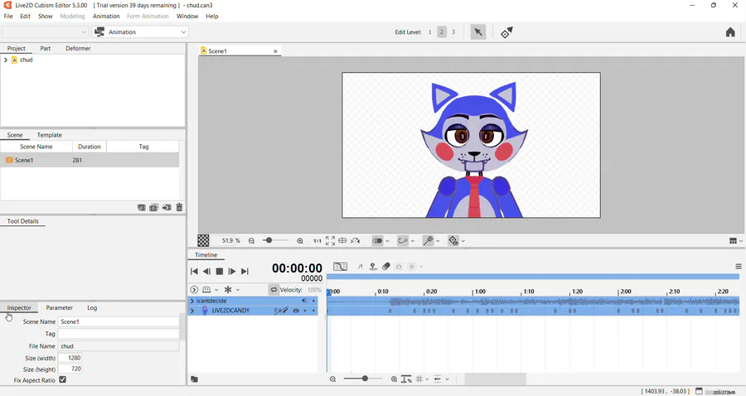Viewport: 746px width, 396px height.
Task: Toggle the FA edit icon on LIVE2DCANDY
Action: [281, 311]
